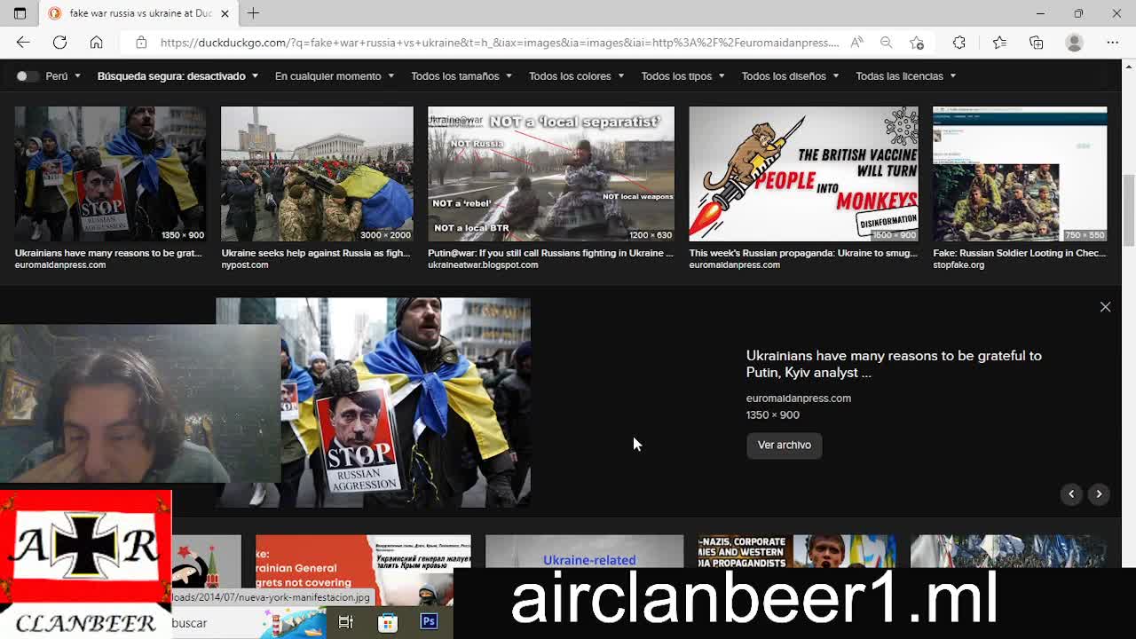Close the image detail panel
1136x639 pixels.
1105,307
